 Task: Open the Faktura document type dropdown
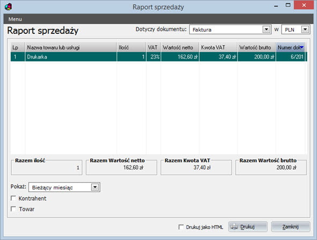pyautogui.click(x=266, y=30)
